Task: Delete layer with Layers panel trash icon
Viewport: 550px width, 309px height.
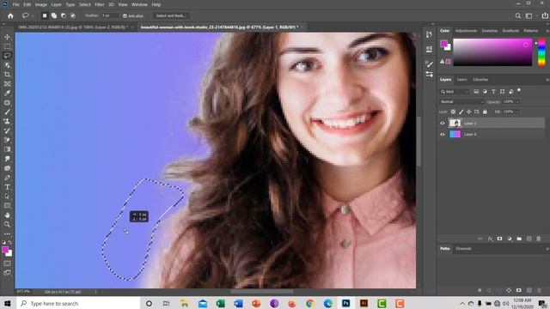Action: [x=539, y=239]
